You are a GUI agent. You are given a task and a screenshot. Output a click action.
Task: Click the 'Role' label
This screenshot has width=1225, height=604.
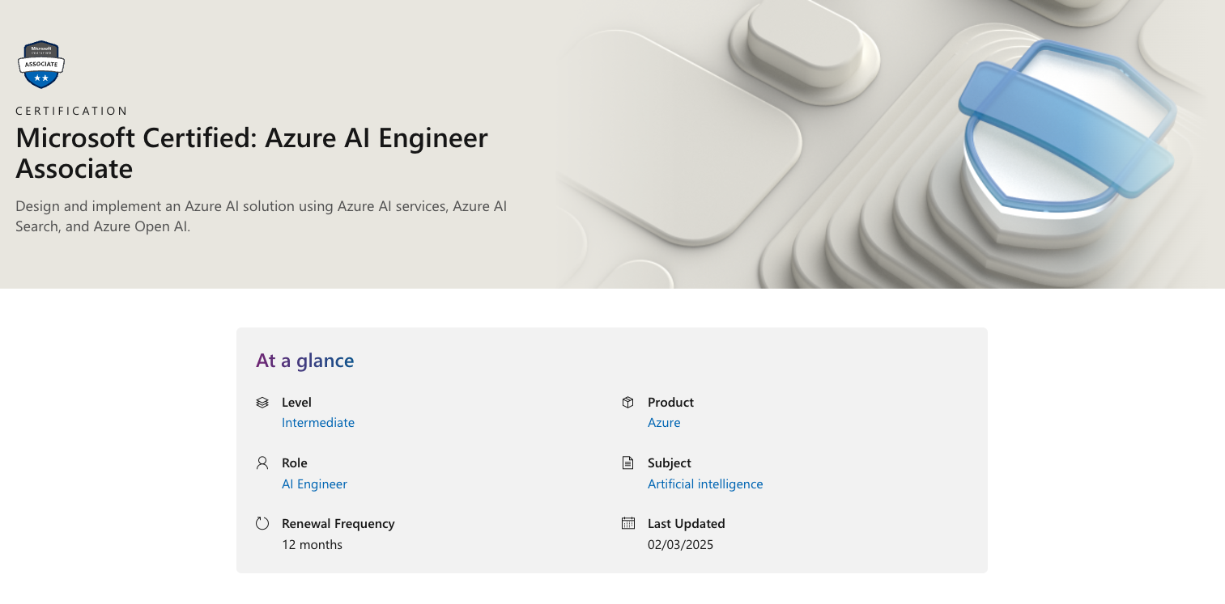click(295, 463)
